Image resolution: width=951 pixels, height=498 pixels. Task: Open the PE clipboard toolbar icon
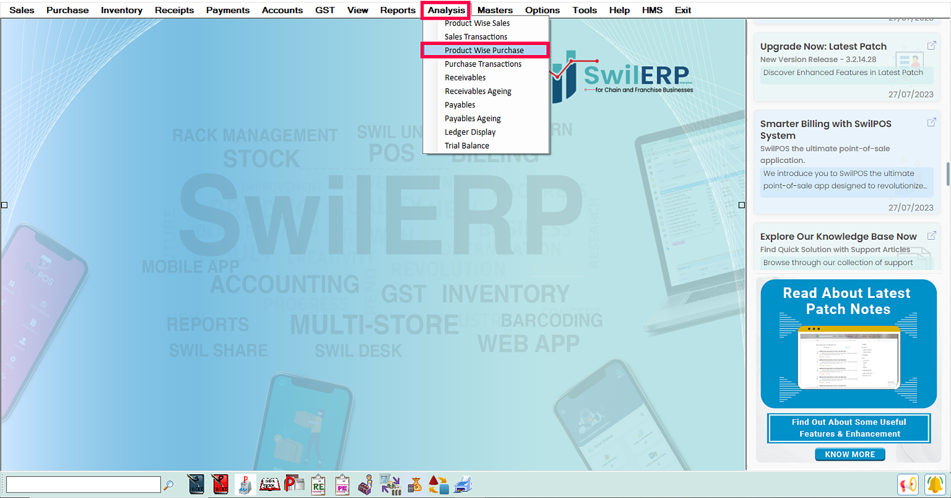[x=342, y=485]
